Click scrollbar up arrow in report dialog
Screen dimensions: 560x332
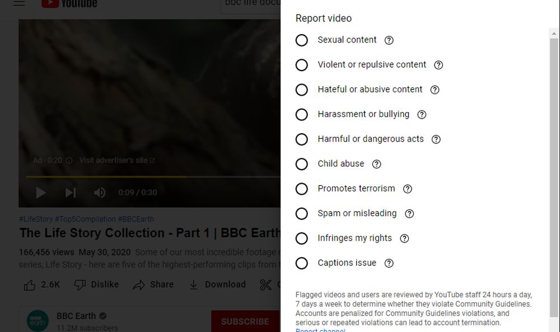(554, 34)
